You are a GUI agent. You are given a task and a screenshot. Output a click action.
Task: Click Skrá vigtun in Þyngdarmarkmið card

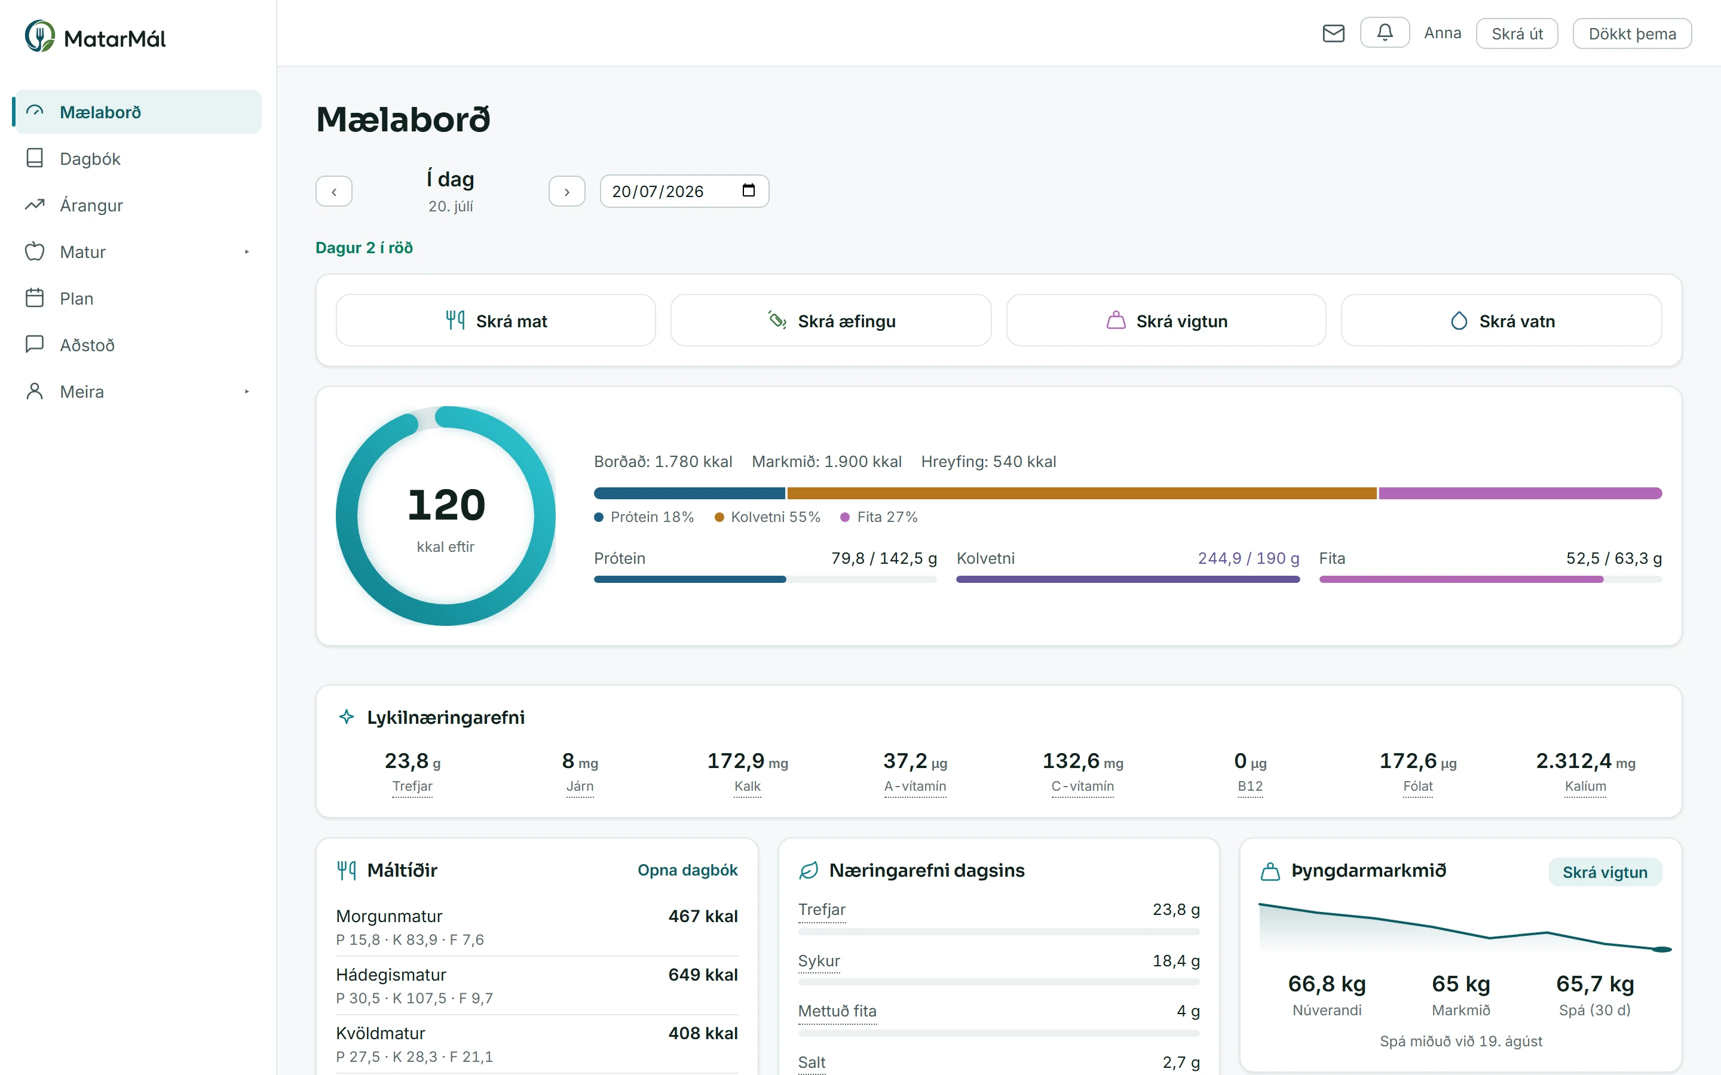(1605, 873)
